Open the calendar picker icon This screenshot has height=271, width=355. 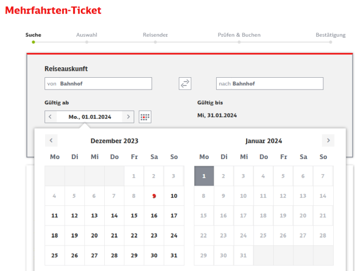(145, 117)
